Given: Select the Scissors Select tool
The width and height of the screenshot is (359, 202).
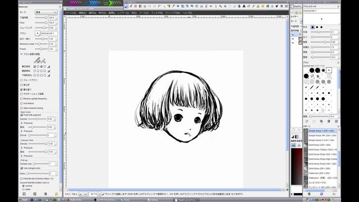Looking at the screenshot, I should [206, 6].
